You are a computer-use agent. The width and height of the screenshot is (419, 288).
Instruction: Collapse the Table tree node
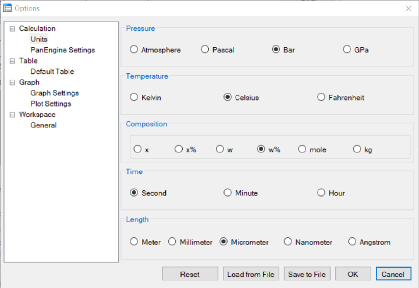point(12,61)
